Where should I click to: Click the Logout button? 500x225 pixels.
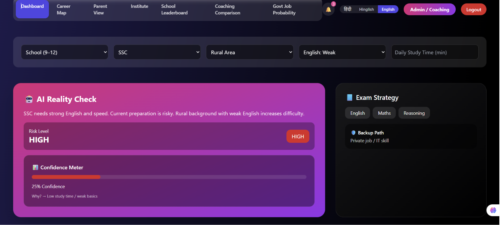(x=474, y=9)
